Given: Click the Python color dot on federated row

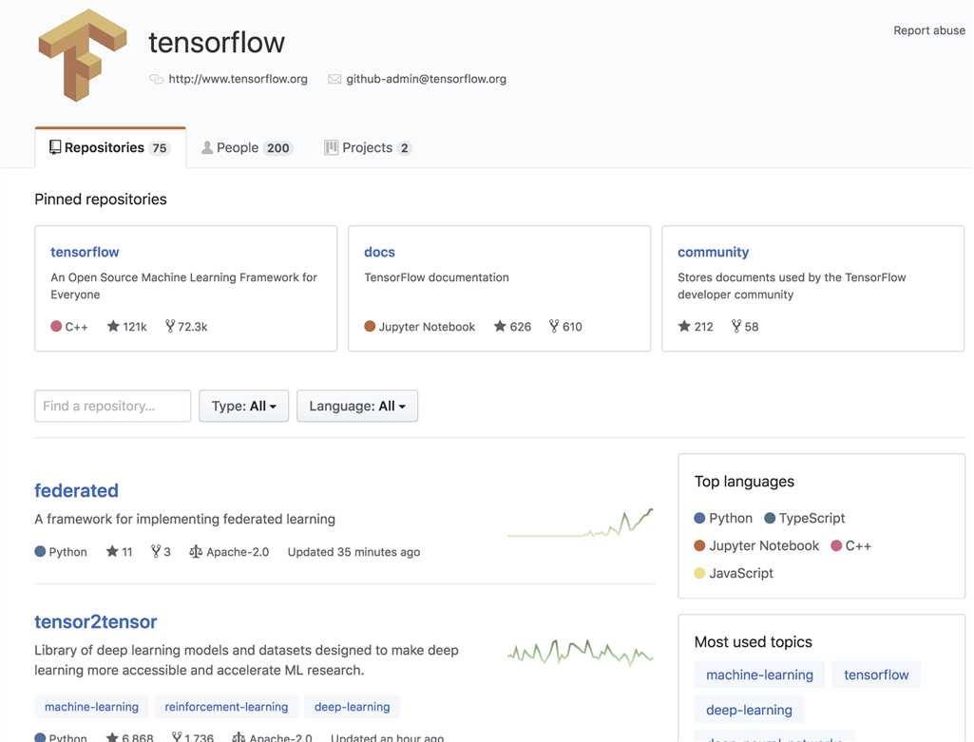Looking at the screenshot, I should point(40,551).
